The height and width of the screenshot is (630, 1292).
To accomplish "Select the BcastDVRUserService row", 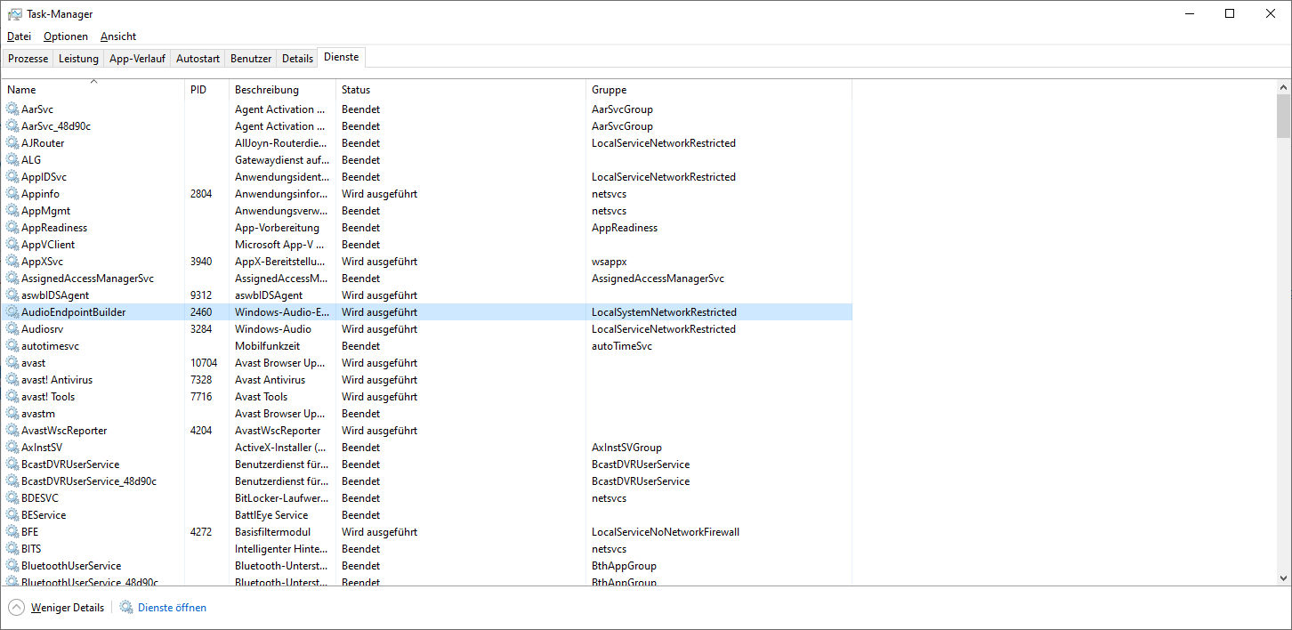I will point(427,464).
